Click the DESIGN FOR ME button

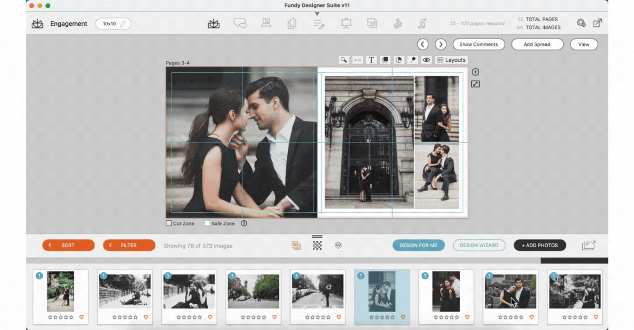click(x=418, y=245)
